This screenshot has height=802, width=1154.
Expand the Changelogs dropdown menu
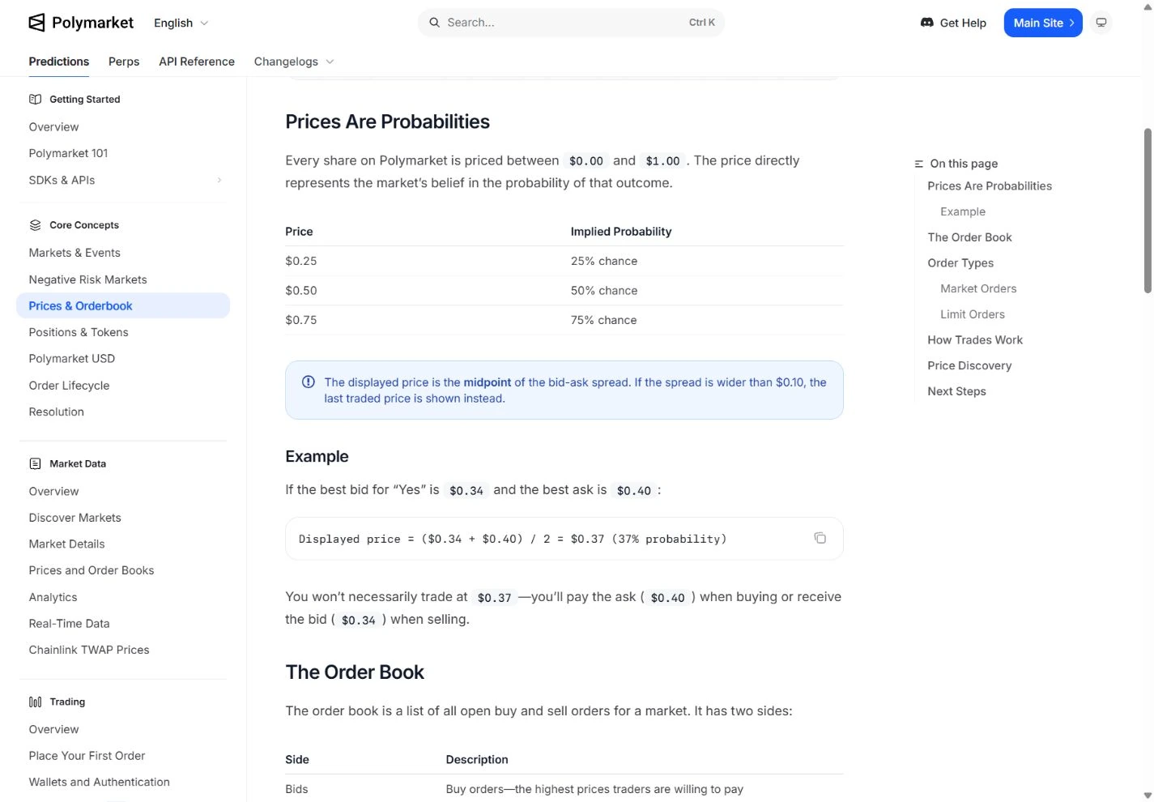(294, 62)
